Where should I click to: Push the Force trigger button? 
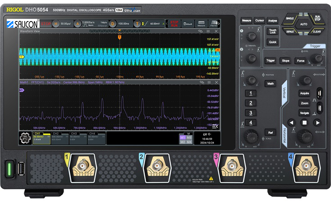(x=301, y=61)
